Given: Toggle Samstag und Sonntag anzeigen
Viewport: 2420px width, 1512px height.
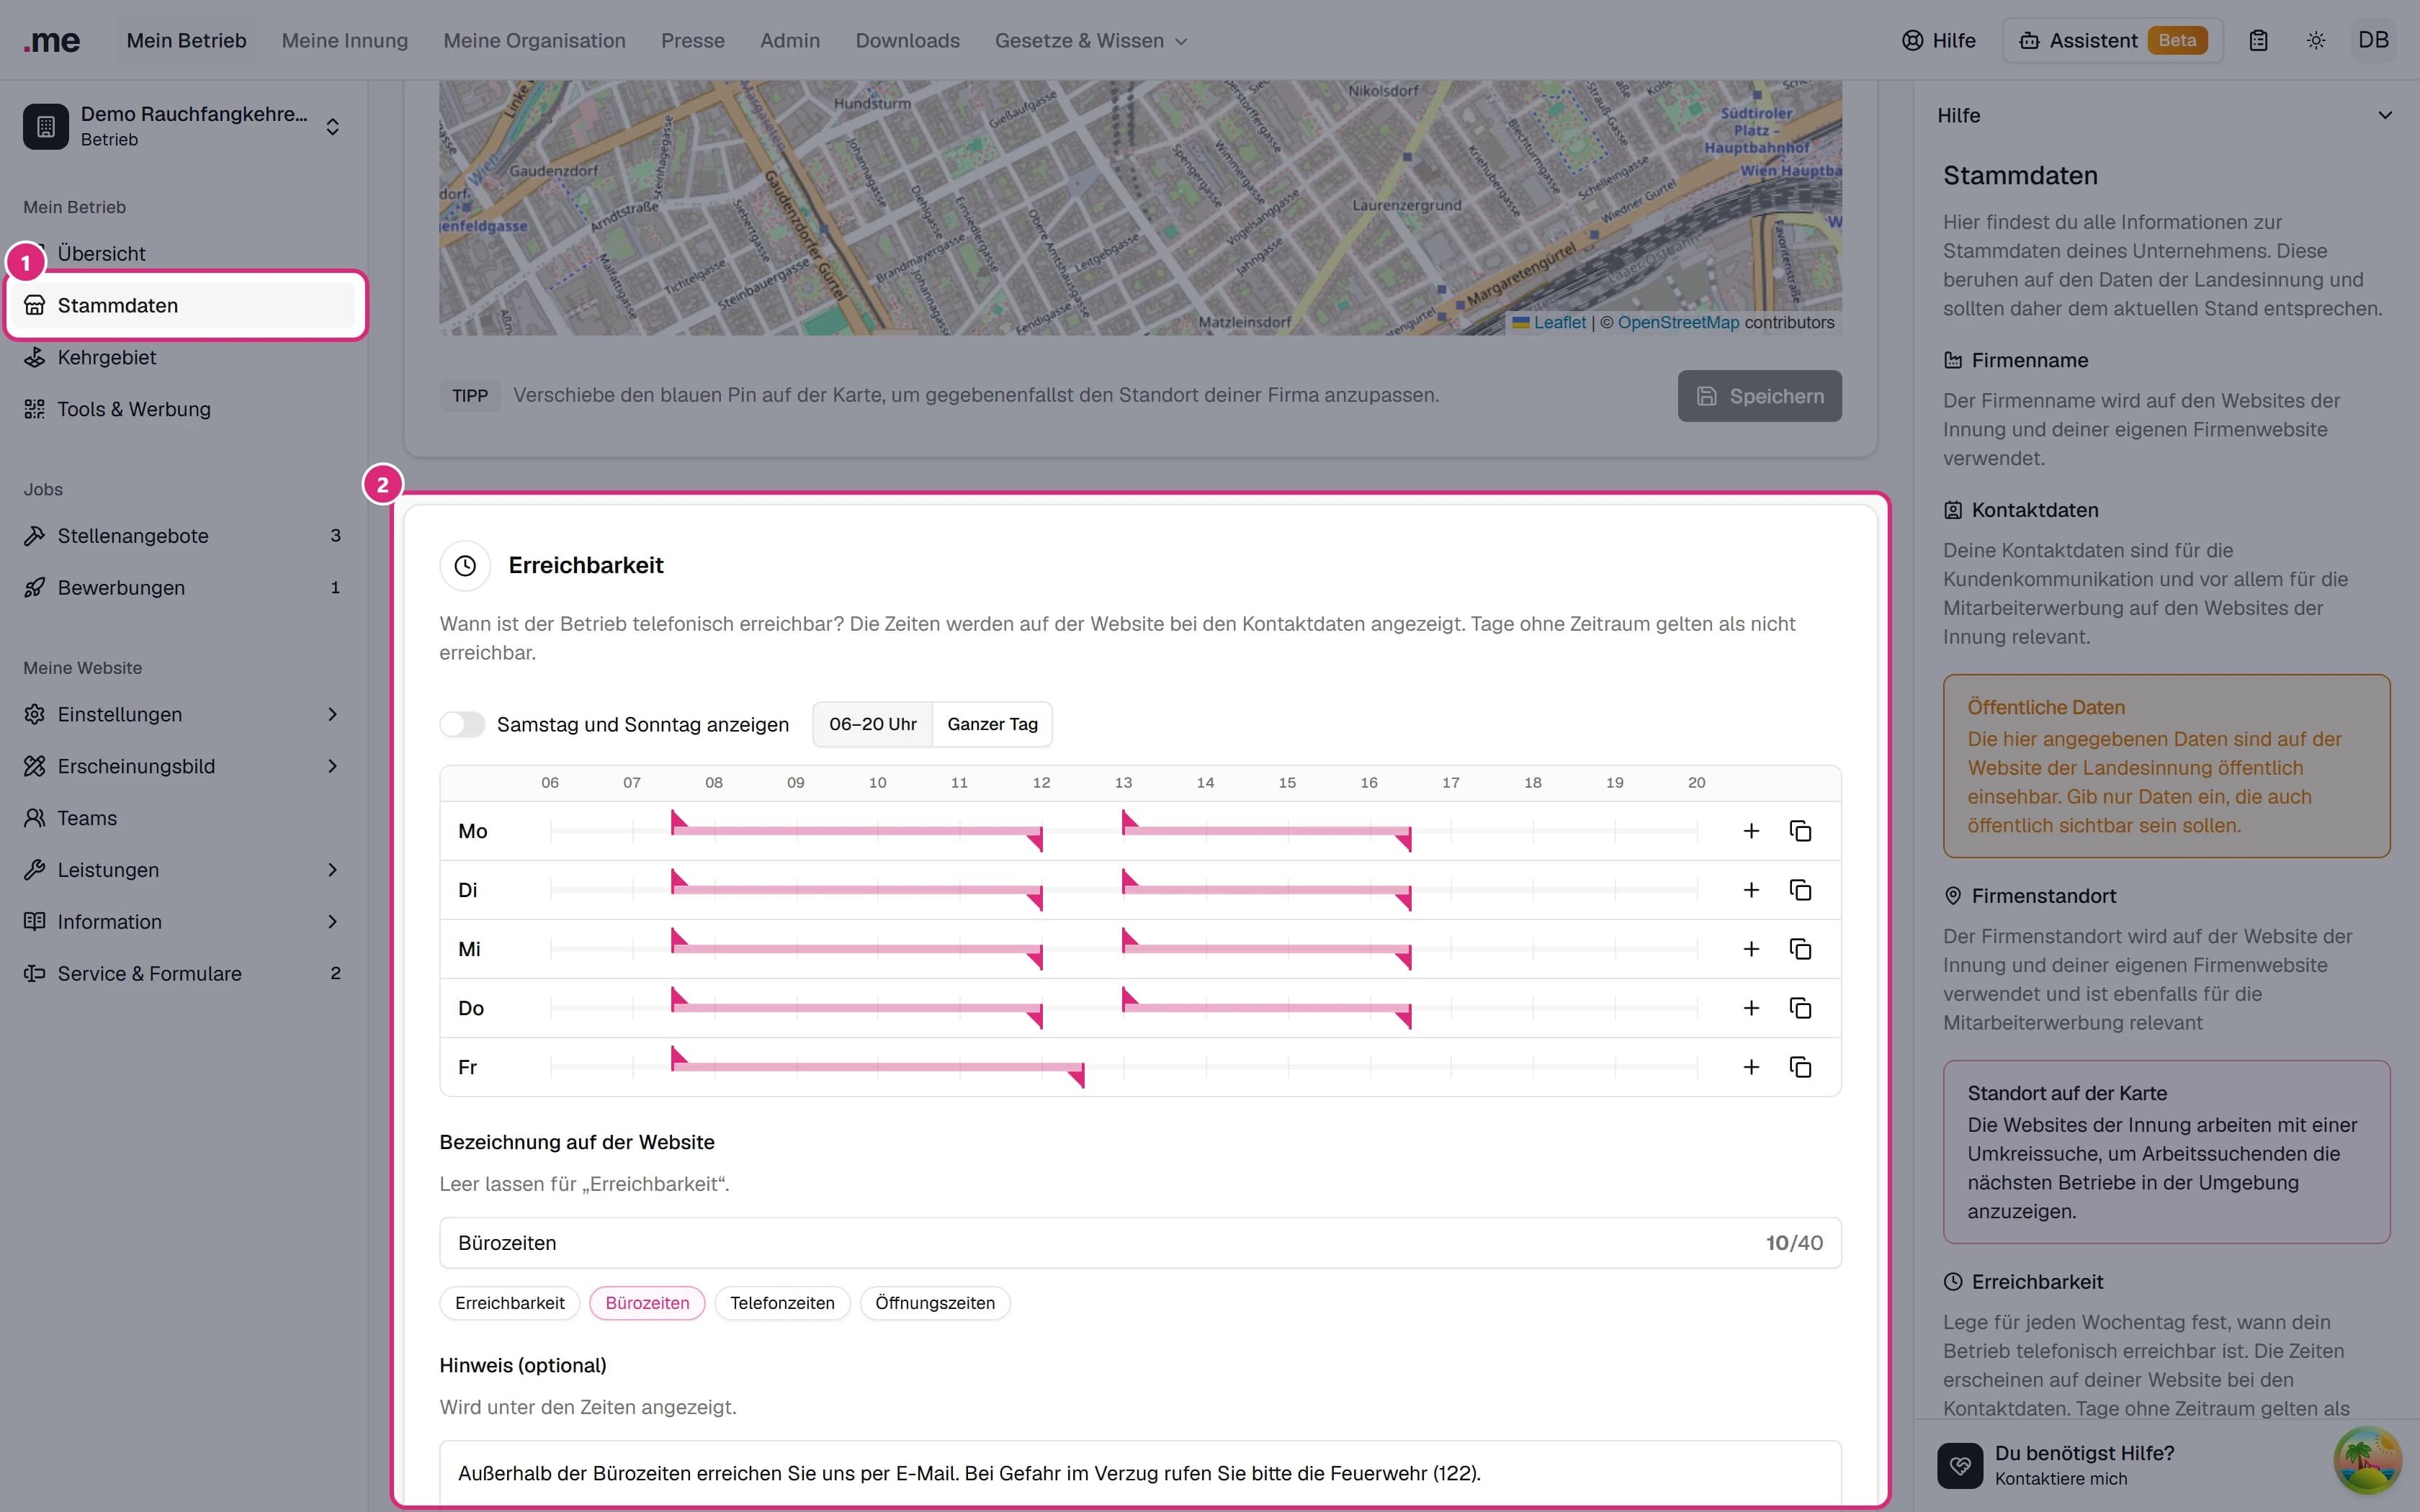Looking at the screenshot, I should pyautogui.click(x=462, y=724).
